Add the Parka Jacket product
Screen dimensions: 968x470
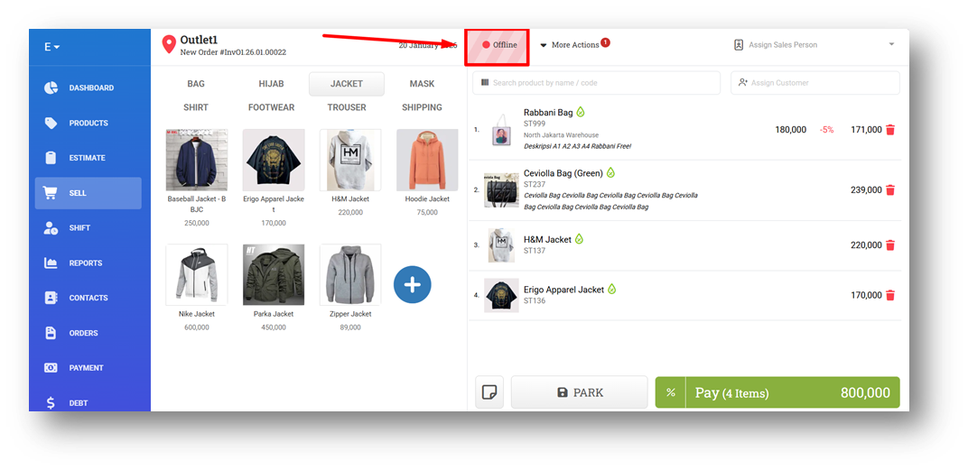click(x=274, y=274)
